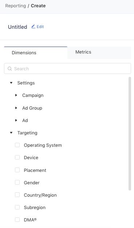Screen dimensions: 134x228
Task: Tick the Placement checkbox
Action: (17, 170)
